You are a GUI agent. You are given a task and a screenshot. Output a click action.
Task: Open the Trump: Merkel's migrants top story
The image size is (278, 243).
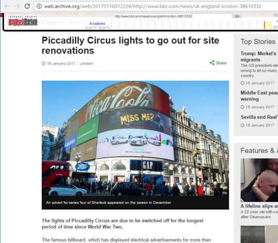coord(259,57)
